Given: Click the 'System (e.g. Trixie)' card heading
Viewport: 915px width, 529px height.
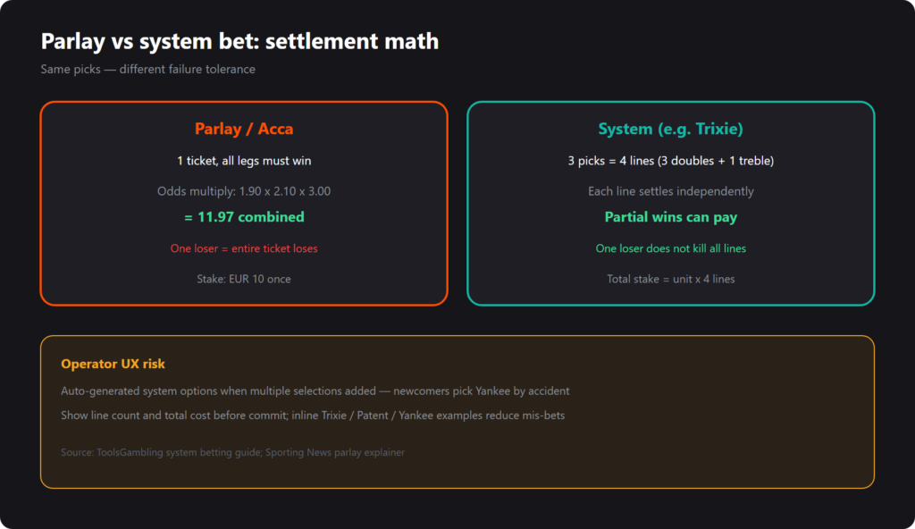Looking at the screenshot, I should (670, 129).
